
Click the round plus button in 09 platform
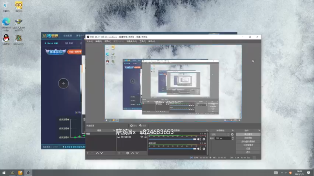point(63,83)
